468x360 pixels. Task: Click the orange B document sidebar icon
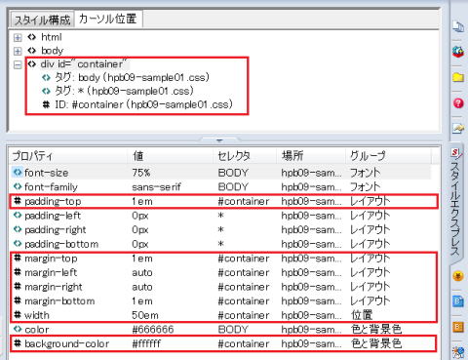pyautogui.click(x=458, y=327)
